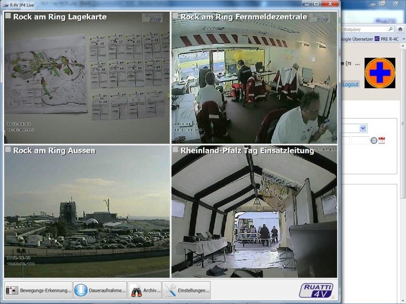
Task: Select the Rock am Ring Lagekarte camera view
Action: tap(87, 78)
